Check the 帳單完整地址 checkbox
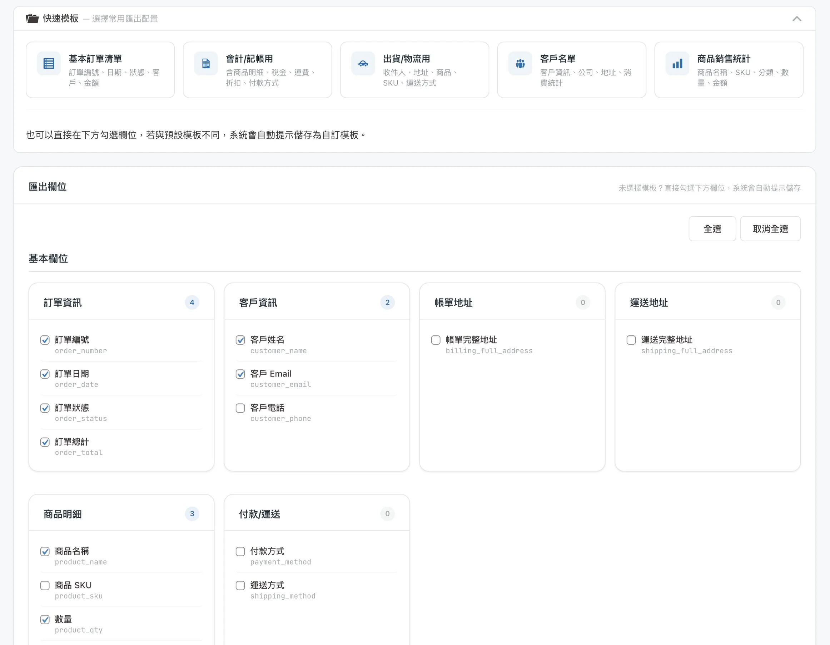This screenshot has height=645, width=830. [436, 340]
